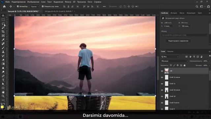
Task: Toggle the show transform controls checkbox
Action: [43, 7]
